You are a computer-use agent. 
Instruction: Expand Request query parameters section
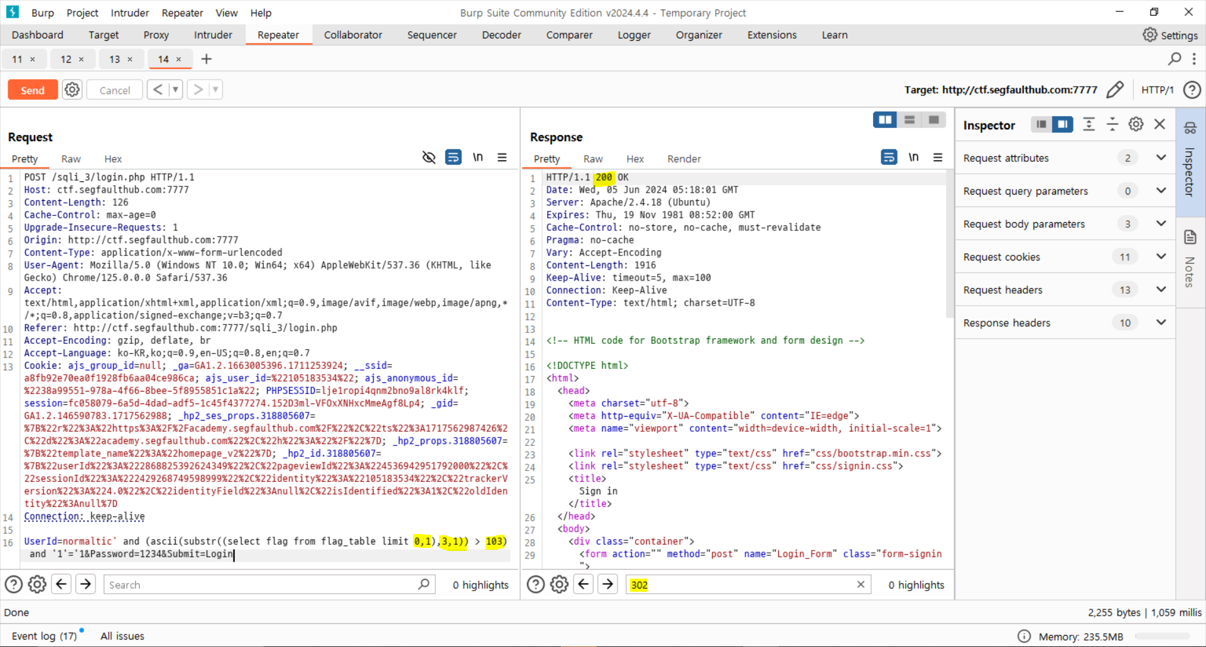click(1161, 191)
